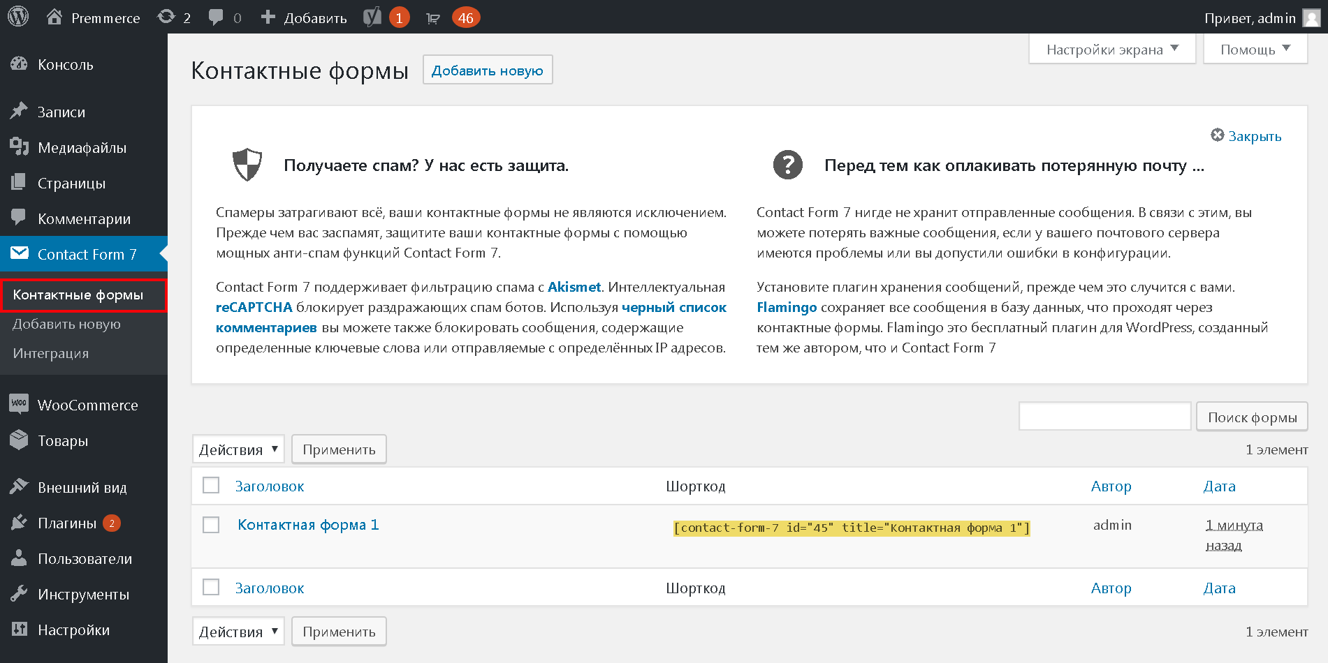Click the WooCommerce woo icon
1328x663 pixels.
(19, 403)
